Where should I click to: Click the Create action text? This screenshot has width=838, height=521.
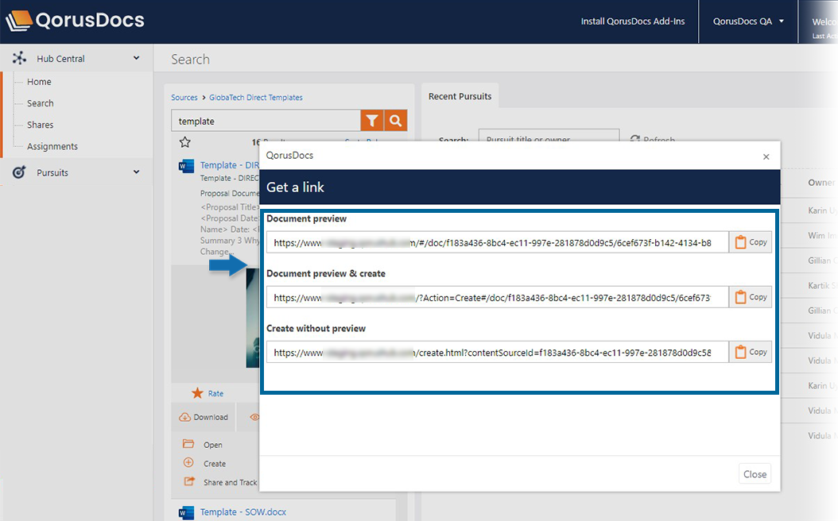click(x=215, y=463)
